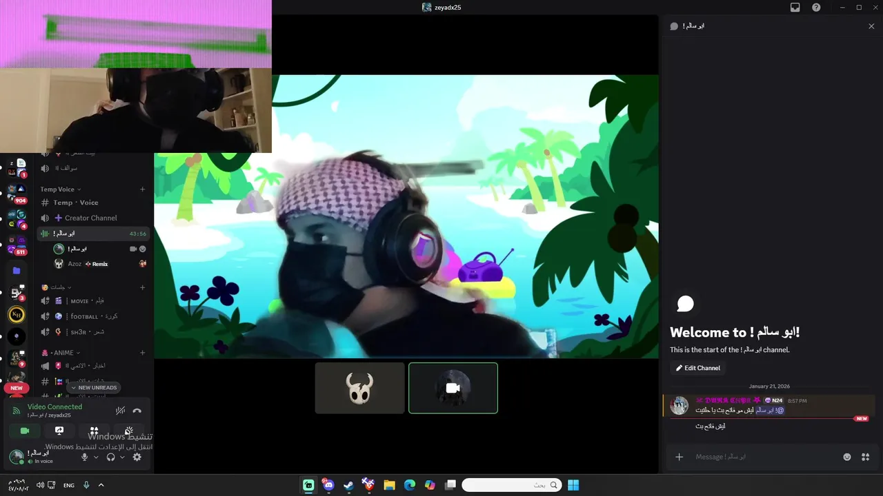Screen dimensions: 883x496
Task: Open user Azoz in the voice channel
Action: coord(100,264)
